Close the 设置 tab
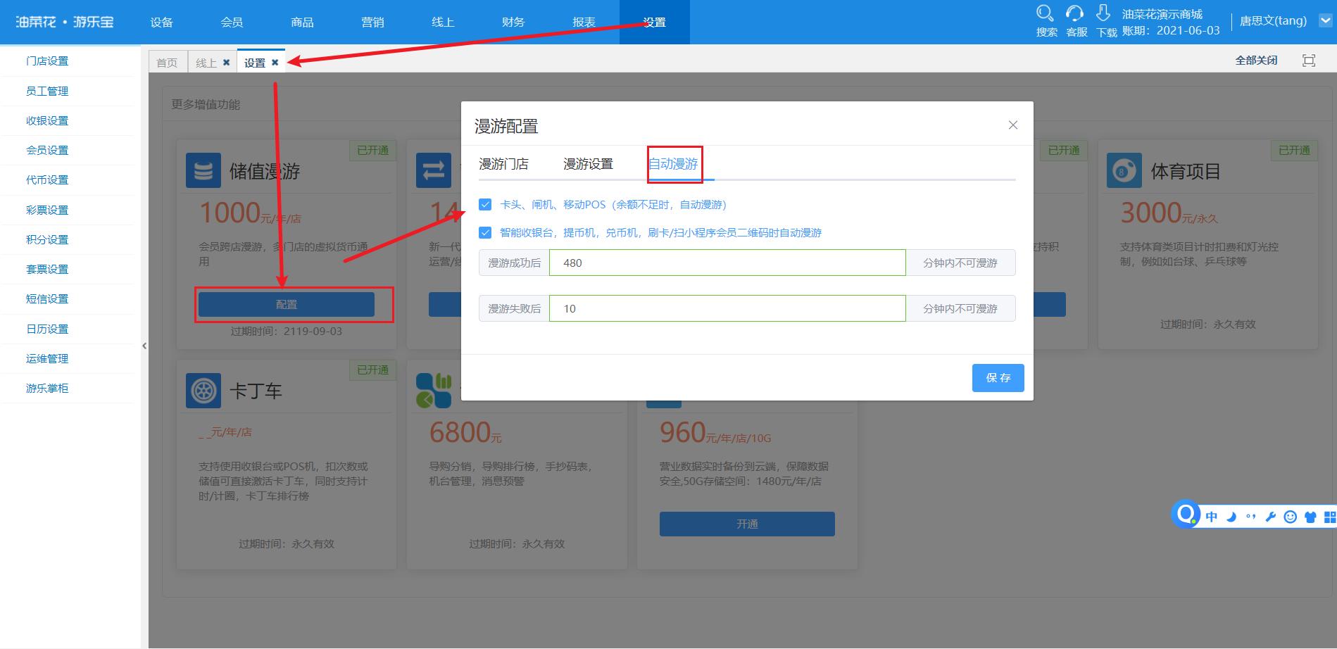 (x=275, y=63)
